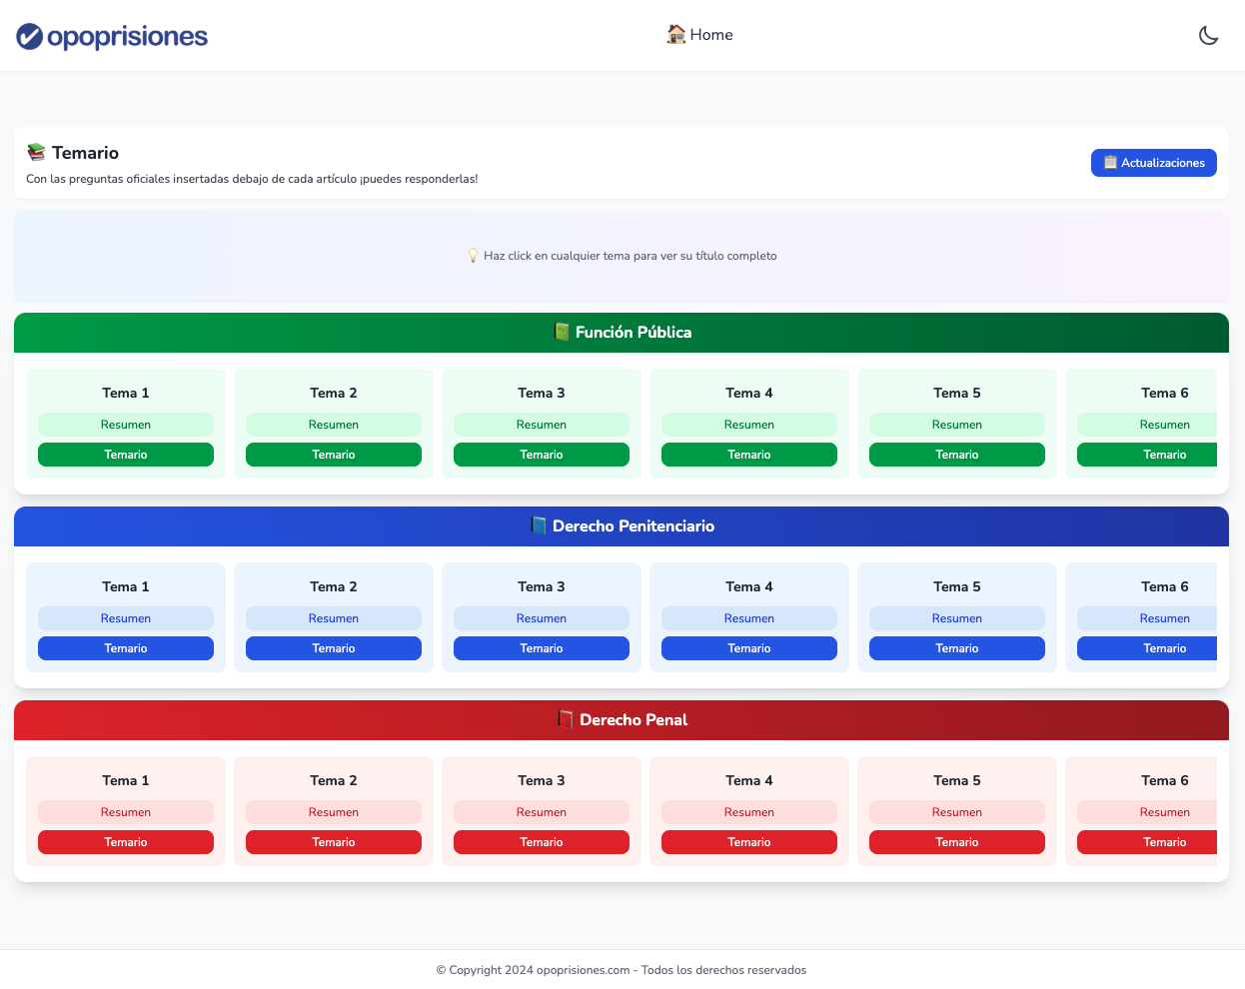
Task: Open Resumen for Derecho Penal Tema 3
Action: tap(542, 812)
